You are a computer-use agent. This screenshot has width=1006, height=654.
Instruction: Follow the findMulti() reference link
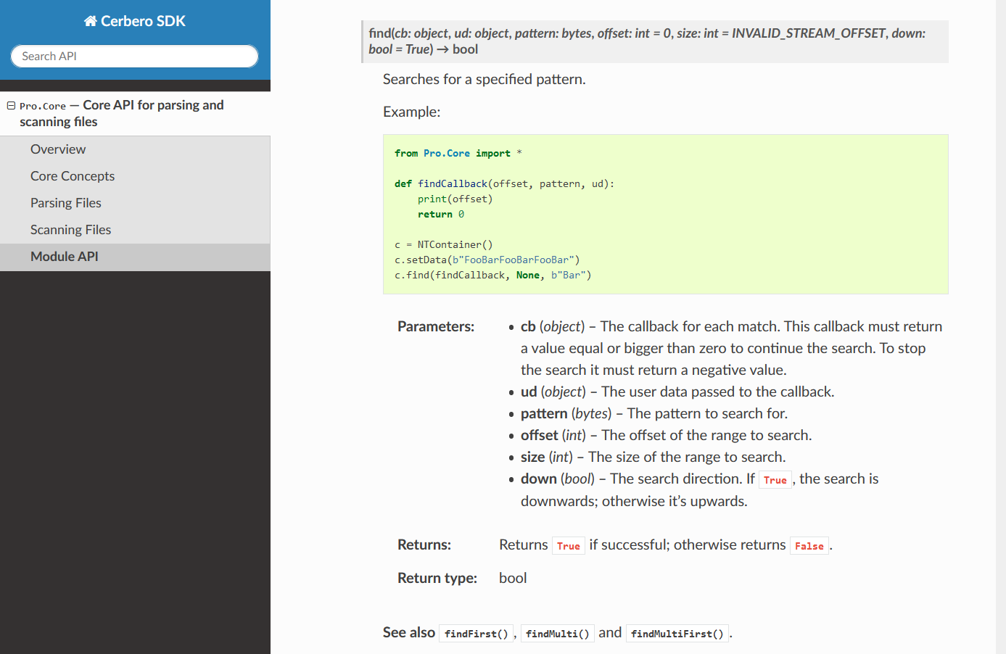coord(557,634)
